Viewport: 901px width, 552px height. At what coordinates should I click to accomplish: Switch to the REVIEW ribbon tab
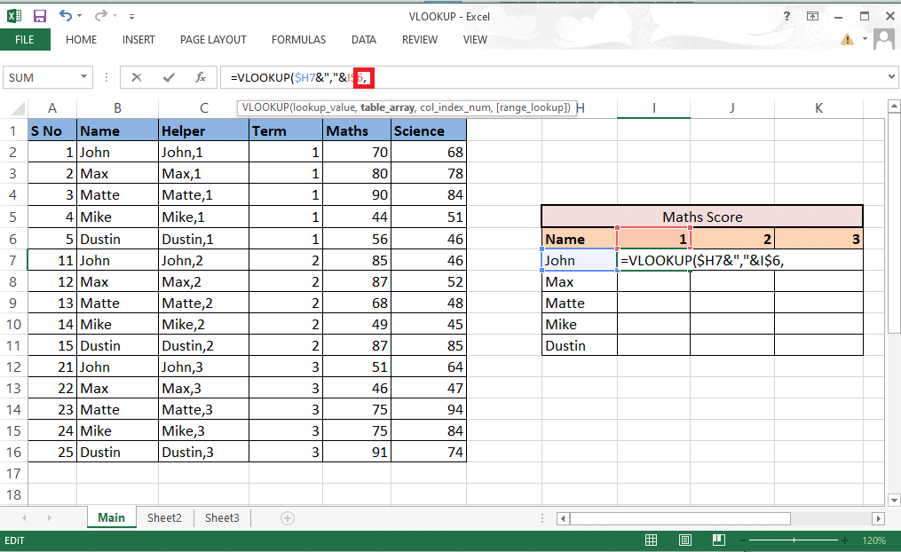click(420, 40)
